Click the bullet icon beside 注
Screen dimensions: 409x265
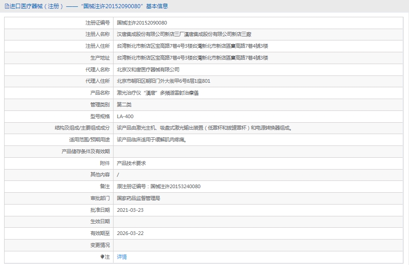pos(103,257)
